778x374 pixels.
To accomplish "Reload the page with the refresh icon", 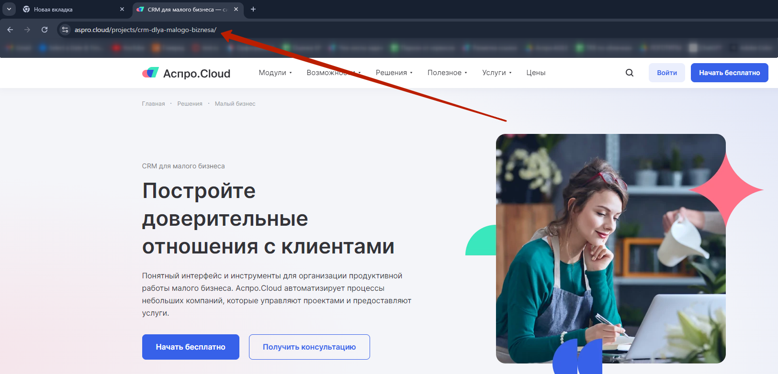I will (45, 30).
